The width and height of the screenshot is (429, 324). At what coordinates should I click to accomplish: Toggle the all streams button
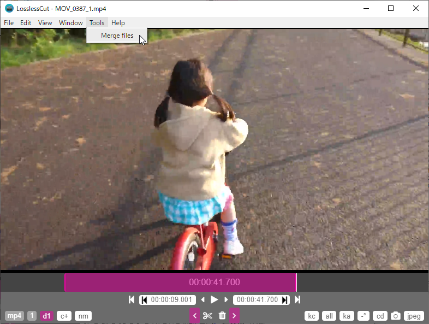(x=329, y=316)
